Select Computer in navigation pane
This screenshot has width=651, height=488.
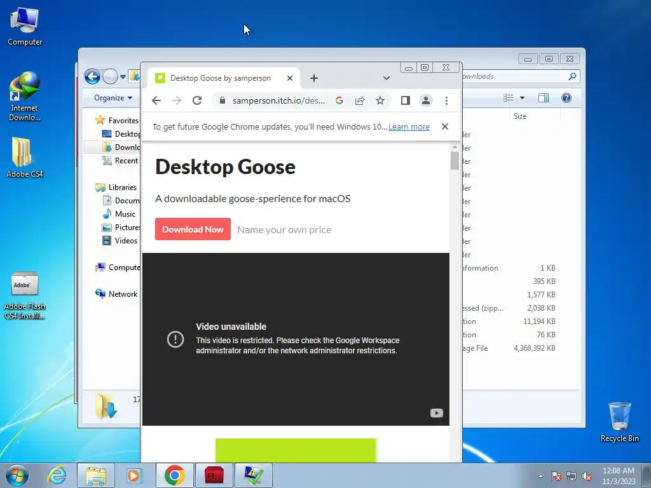point(118,268)
